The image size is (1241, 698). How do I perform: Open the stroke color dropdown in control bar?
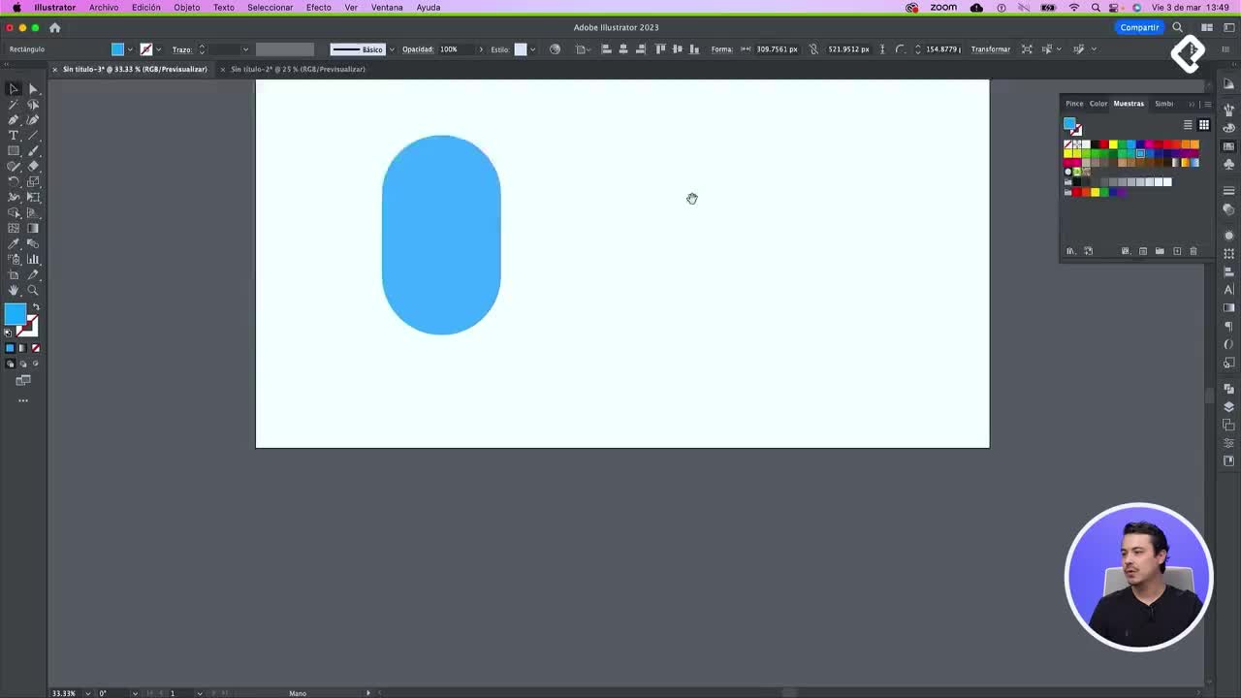click(159, 49)
